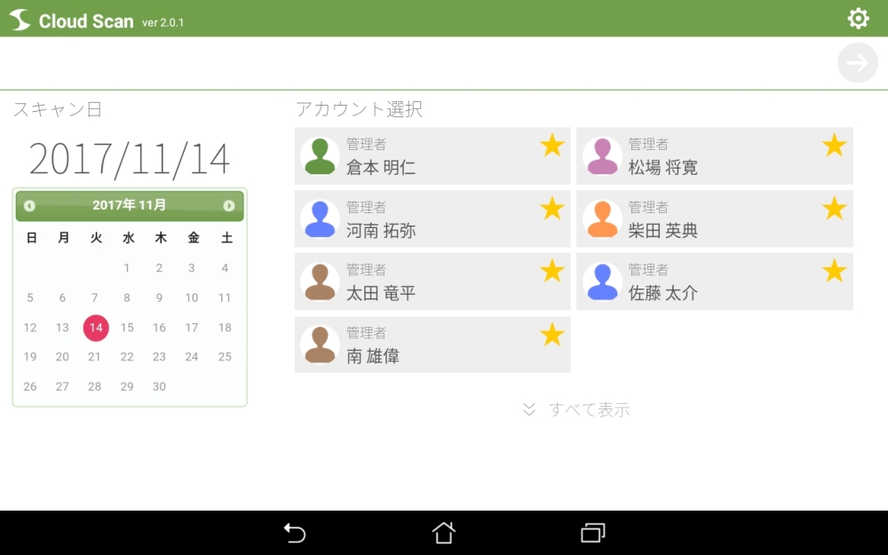The width and height of the screenshot is (888, 555).
Task: Choose date 26 in the calendar
Action: coord(30,387)
